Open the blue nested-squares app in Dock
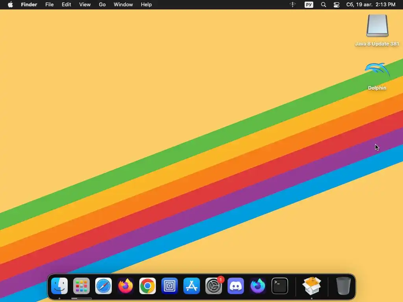The height and width of the screenshot is (302, 403). [x=170, y=286]
